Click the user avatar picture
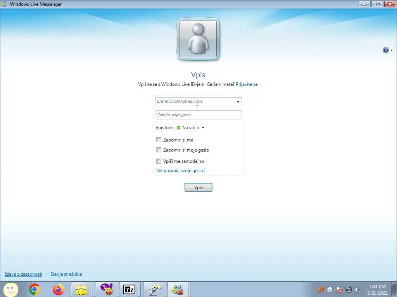This screenshot has width=397, height=297. (x=198, y=39)
